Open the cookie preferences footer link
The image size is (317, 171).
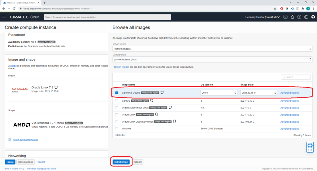(42, 169)
